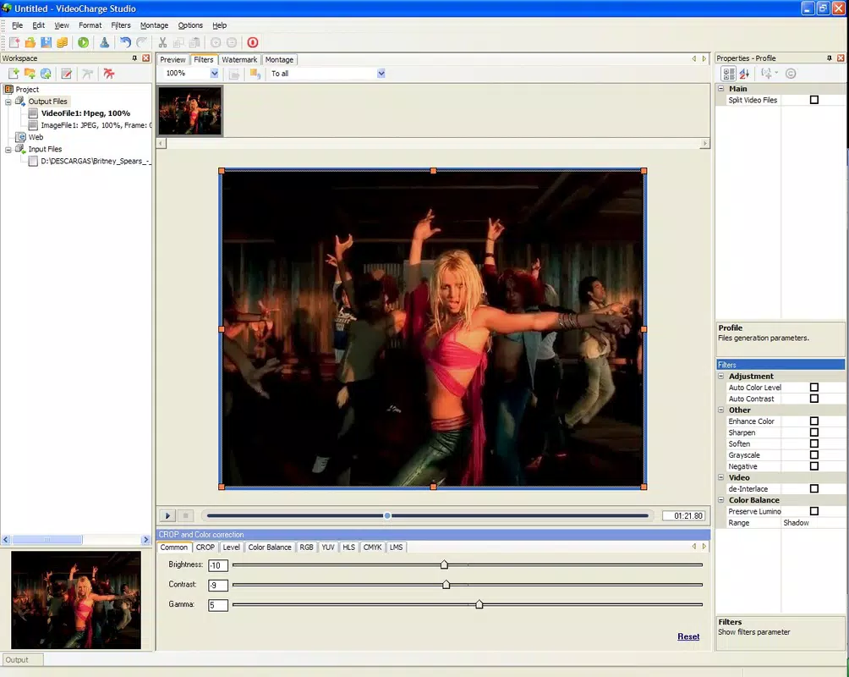
Task: Enable the Sharpen filter checkbox
Action: point(813,432)
